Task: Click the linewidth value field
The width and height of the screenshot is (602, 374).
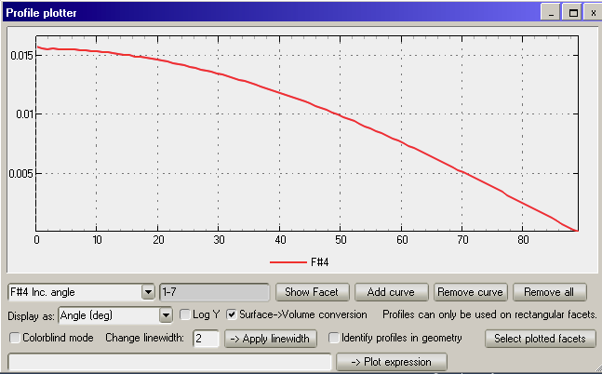Action: (205, 338)
